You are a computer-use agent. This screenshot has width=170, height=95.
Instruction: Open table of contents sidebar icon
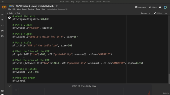[2, 15]
